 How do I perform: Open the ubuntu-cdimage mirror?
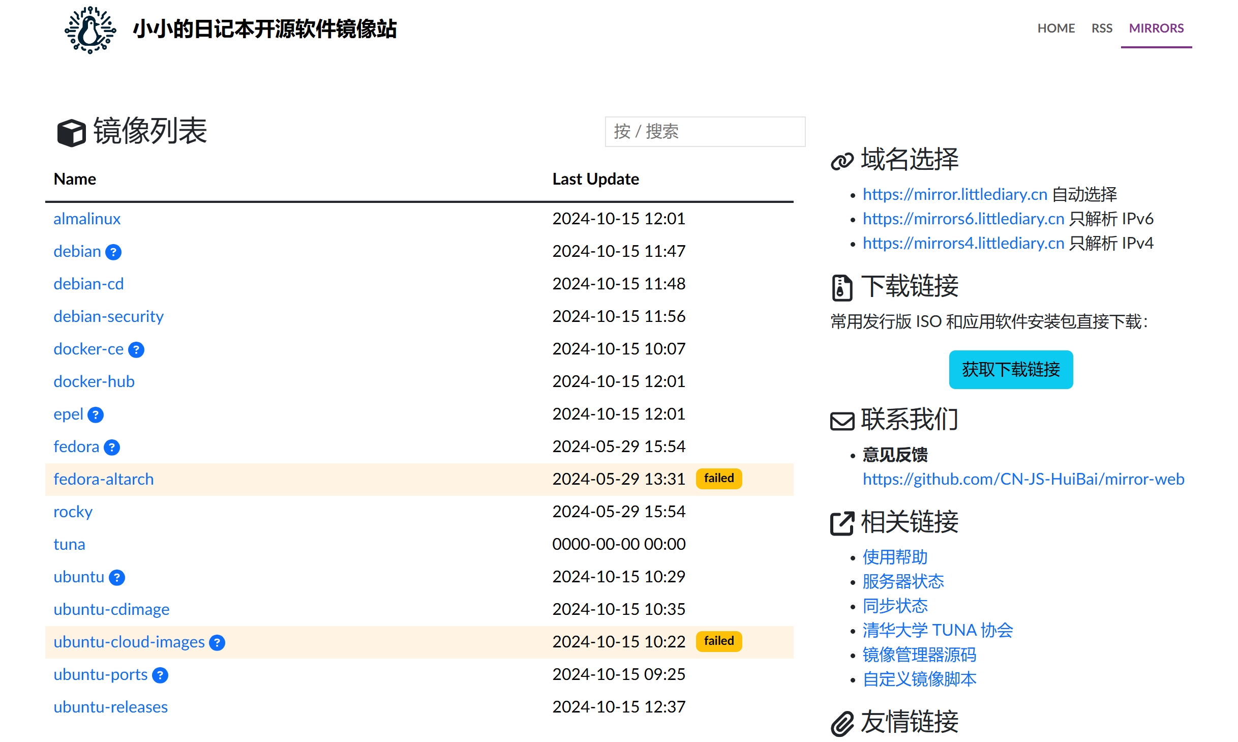pyautogui.click(x=111, y=609)
